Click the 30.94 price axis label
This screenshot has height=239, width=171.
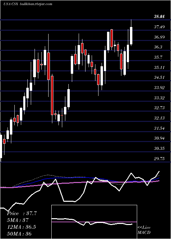click(159, 138)
